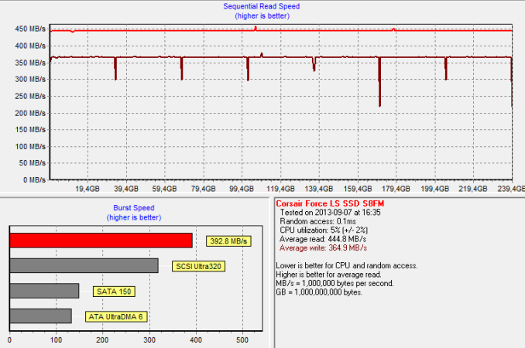Click the 219,4GB x-axis label
This screenshot has height=348, width=525.
[473, 189]
